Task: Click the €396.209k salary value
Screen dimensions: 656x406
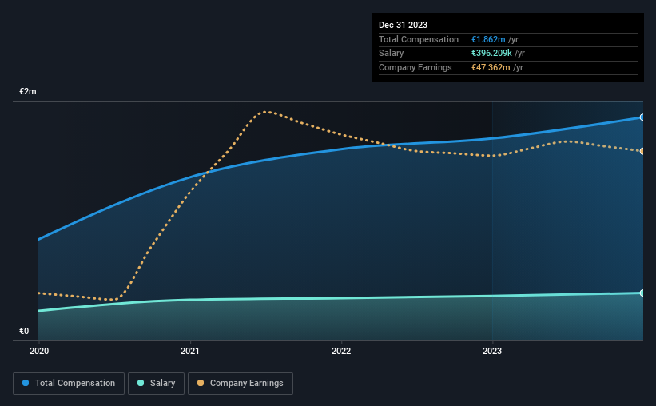Action: pos(491,54)
